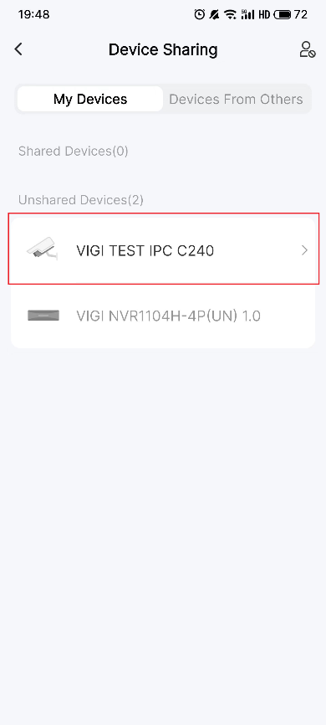Go back using the top-left arrow
The image size is (326, 725).
tap(18, 49)
